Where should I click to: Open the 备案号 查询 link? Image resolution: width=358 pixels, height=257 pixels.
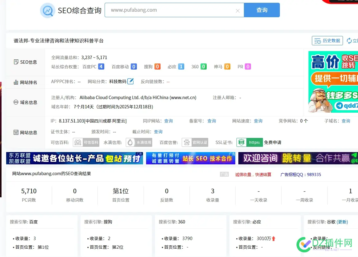pyautogui.click(x=212, y=121)
